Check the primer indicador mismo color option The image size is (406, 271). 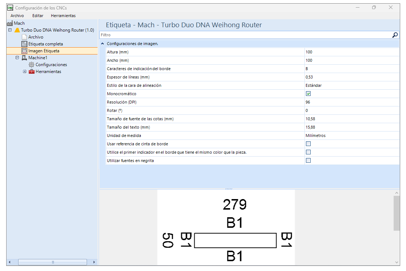(x=308, y=152)
